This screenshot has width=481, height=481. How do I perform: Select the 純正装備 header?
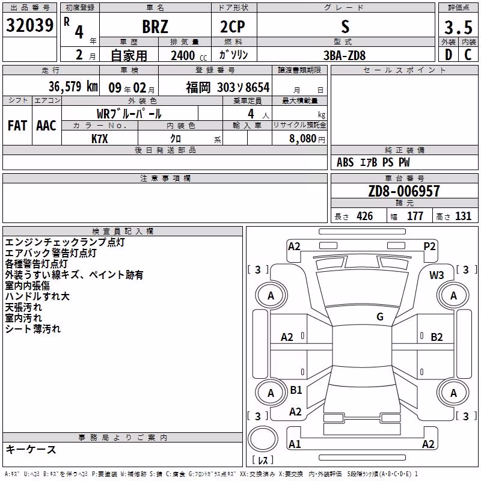coord(404,150)
